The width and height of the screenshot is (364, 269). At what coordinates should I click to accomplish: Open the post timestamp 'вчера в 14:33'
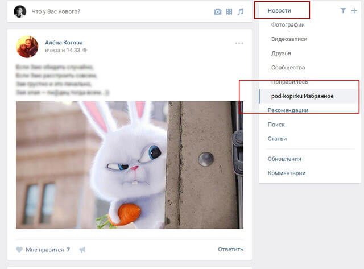(63, 50)
